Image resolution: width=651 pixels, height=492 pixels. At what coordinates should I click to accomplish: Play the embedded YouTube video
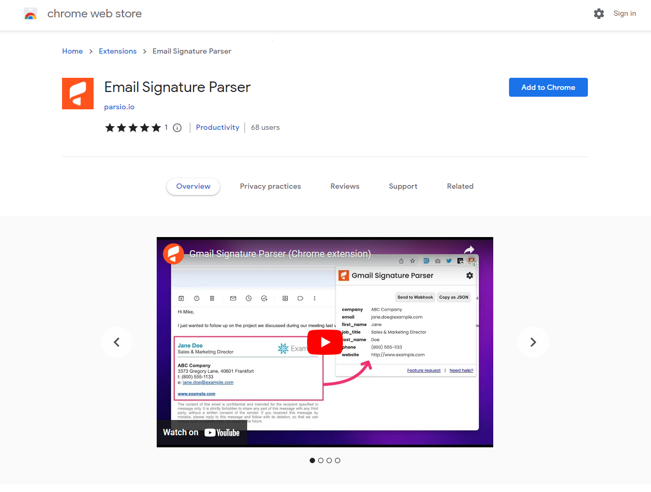tap(324, 342)
